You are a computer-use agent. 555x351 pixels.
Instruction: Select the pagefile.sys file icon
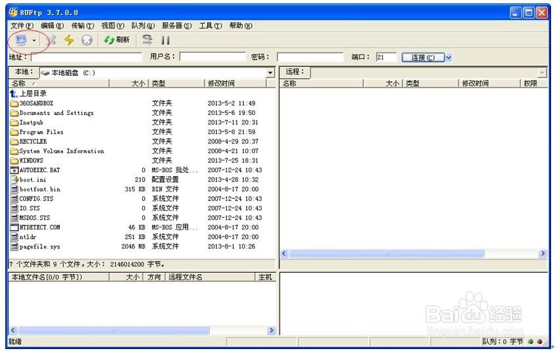pyautogui.click(x=14, y=246)
